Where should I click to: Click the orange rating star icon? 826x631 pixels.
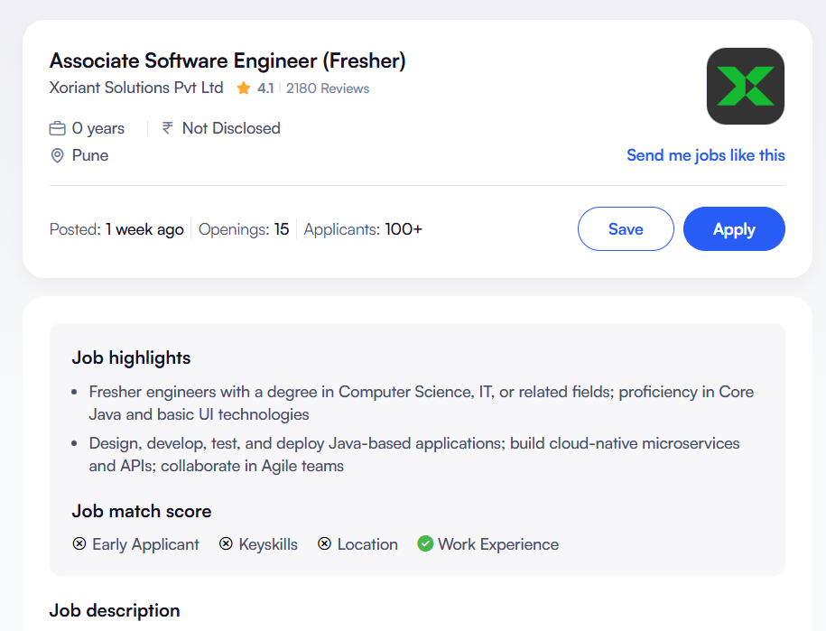tap(243, 88)
